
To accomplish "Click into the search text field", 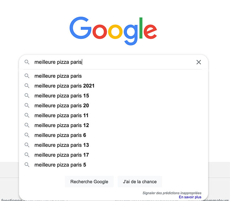I will 134,62.
